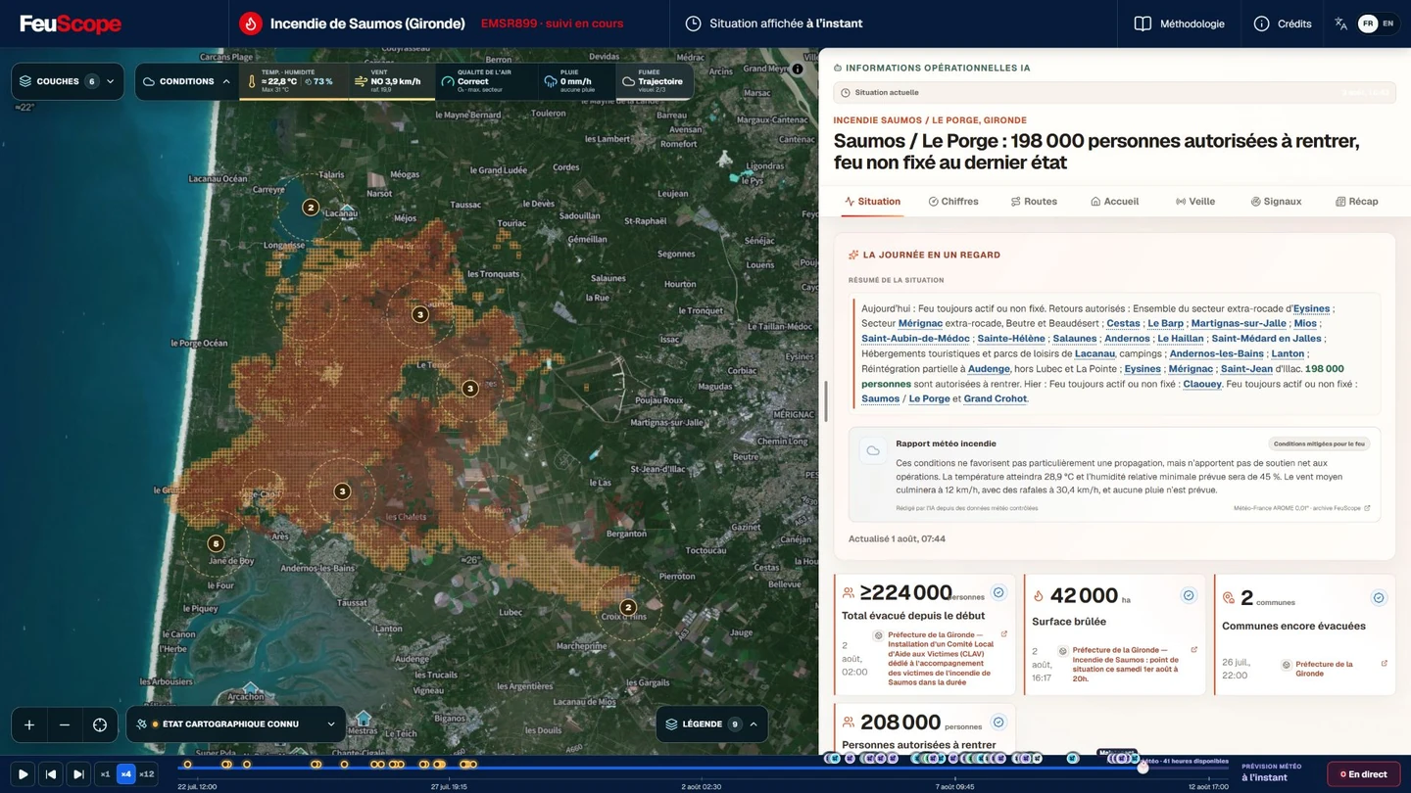The image size is (1411, 793).
Task: Click the white timeline slider handle
Action: click(x=1143, y=769)
